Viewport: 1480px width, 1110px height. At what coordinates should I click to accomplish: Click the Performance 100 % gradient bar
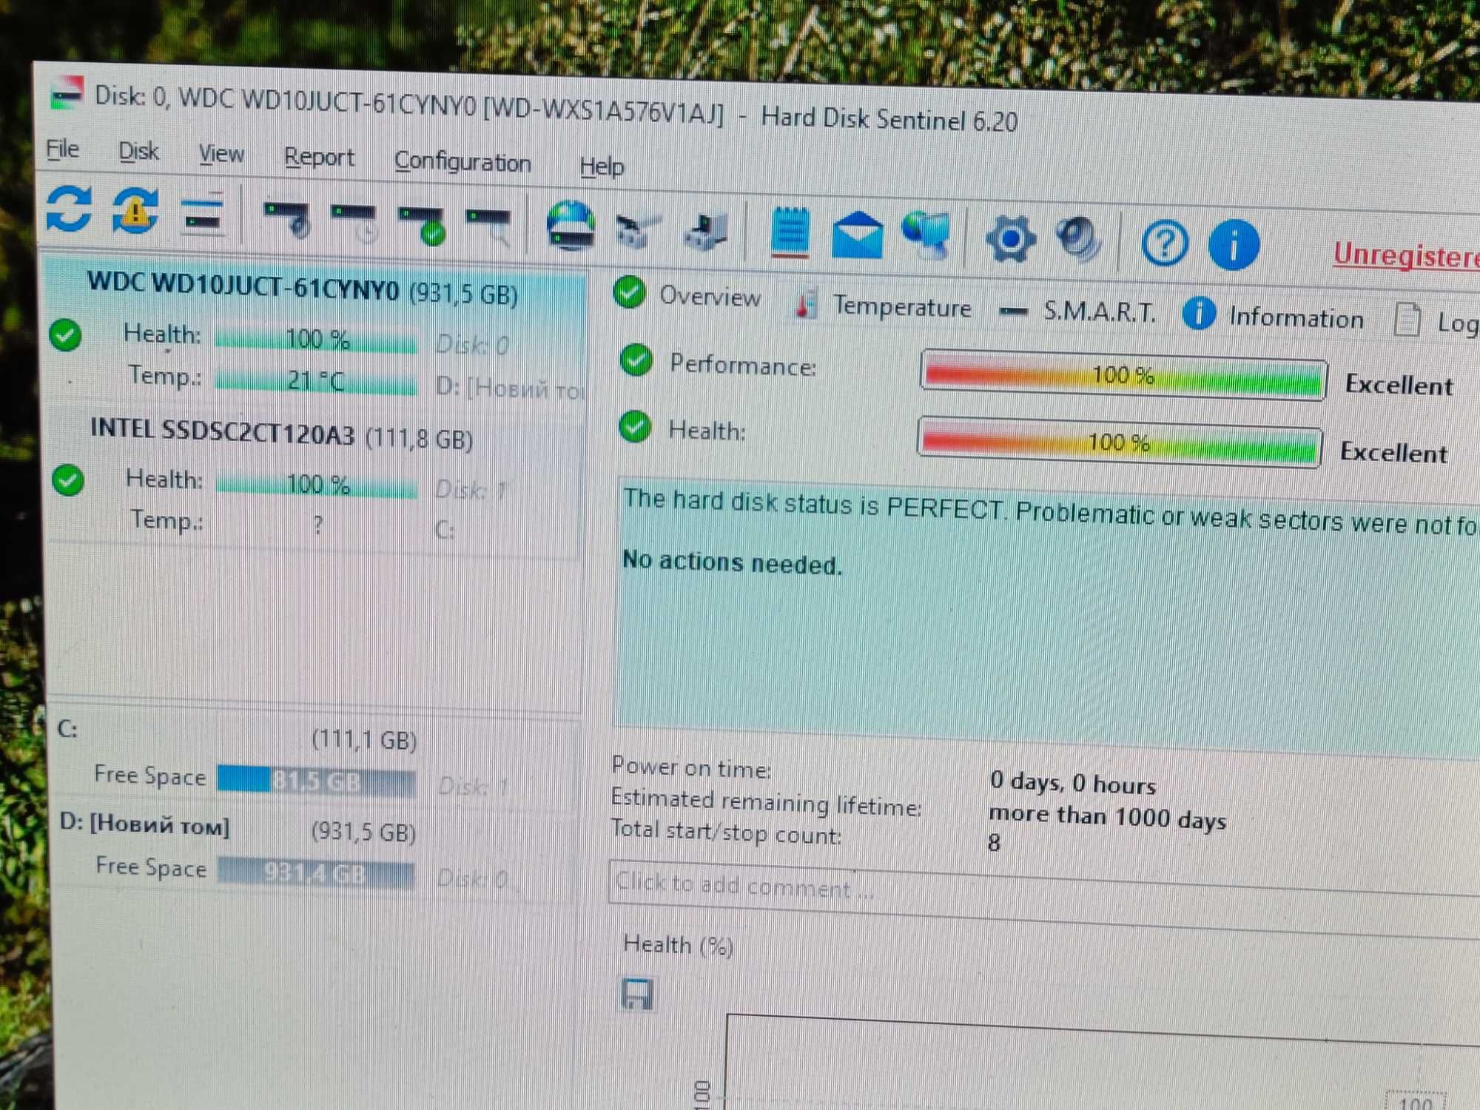click(1123, 376)
